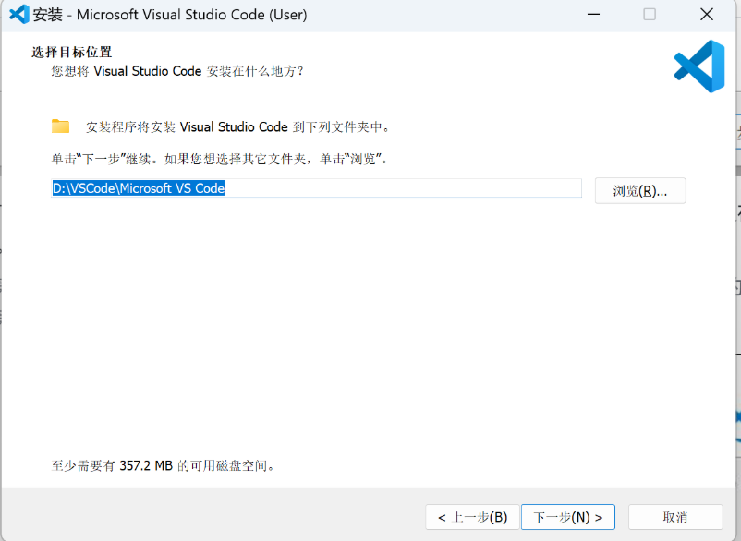Click the VS Code icon in title bar
The width and height of the screenshot is (741, 541).
click(x=19, y=15)
